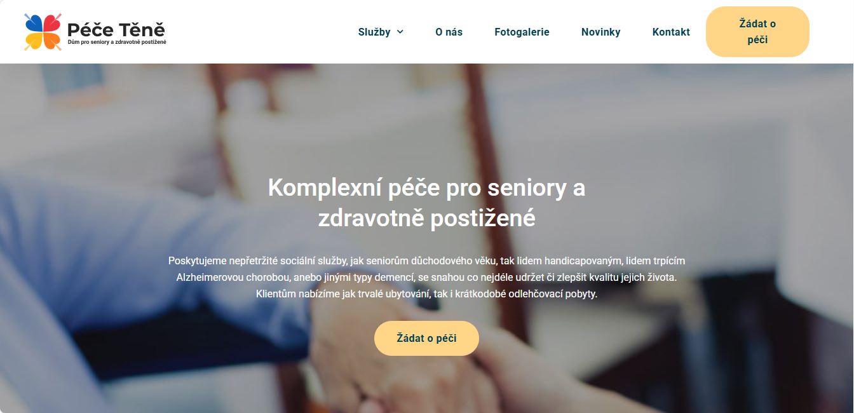Select Novinky in the top navigation

pos(600,32)
